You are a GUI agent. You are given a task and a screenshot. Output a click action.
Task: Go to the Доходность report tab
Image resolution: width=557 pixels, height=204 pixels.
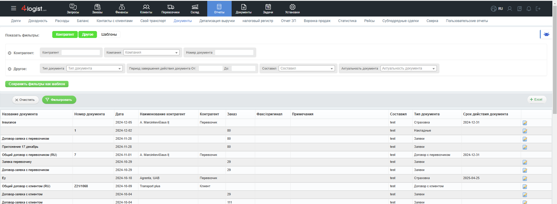[38, 21]
